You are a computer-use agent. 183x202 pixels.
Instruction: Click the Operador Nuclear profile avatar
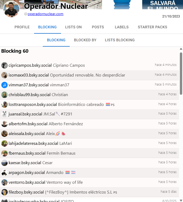tap(11, 9)
